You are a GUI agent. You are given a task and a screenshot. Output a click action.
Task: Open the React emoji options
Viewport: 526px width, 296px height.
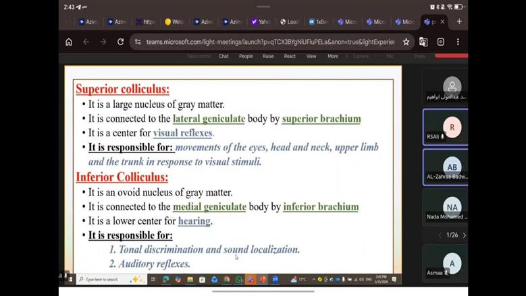click(290, 56)
